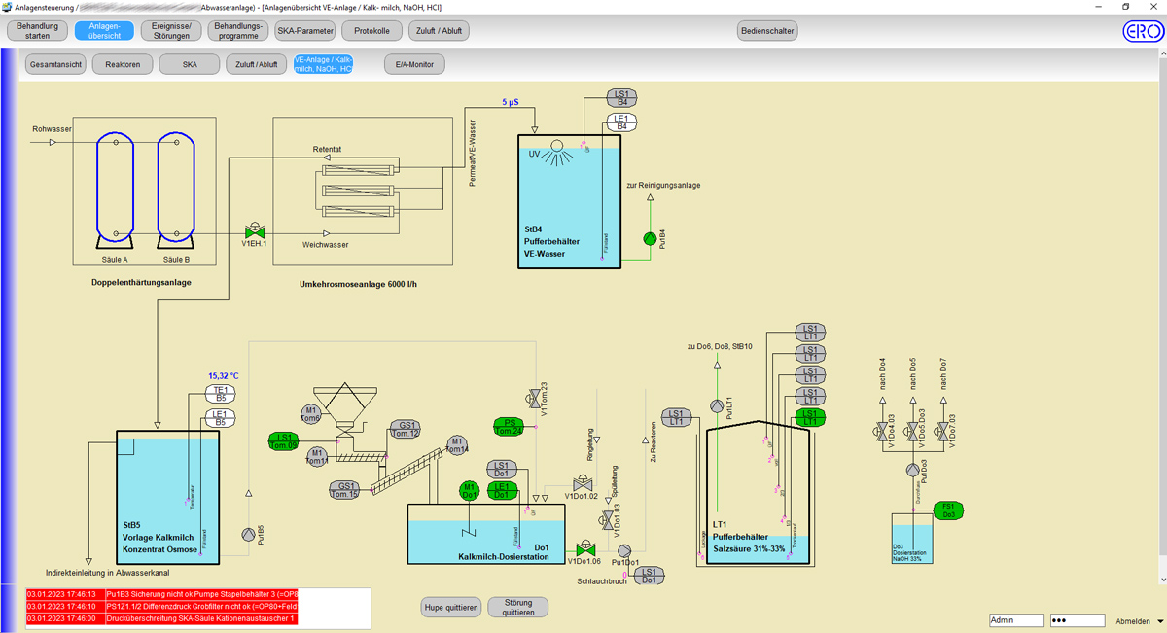Image resolution: width=1167 pixels, height=633 pixels.
Task: Toggle the green PS Tom.24 pressure switch
Action: tap(509, 426)
